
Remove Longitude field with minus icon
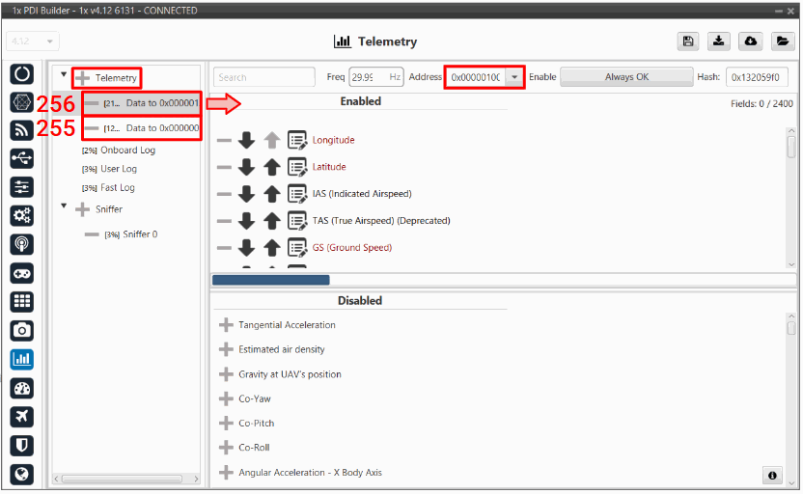[224, 141]
